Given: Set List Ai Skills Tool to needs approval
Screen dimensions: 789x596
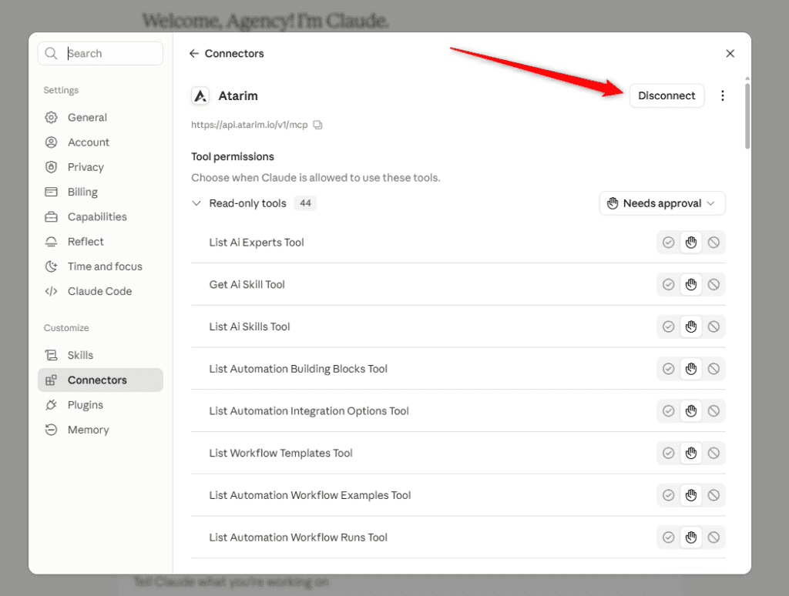Looking at the screenshot, I should (691, 327).
